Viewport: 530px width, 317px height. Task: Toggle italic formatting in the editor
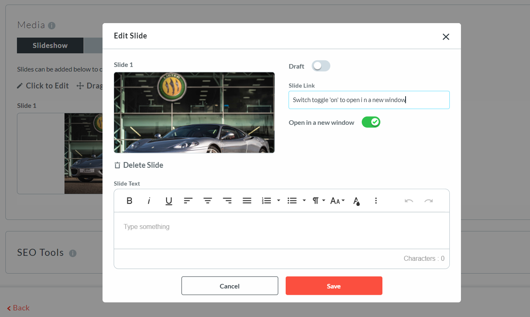tap(149, 201)
